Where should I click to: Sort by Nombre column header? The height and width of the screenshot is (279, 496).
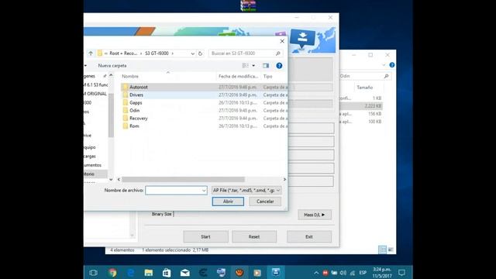click(130, 76)
